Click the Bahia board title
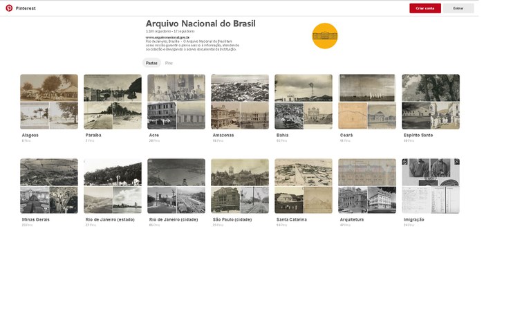The width and height of the screenshot is (531, 332). [x=282, y=135]
